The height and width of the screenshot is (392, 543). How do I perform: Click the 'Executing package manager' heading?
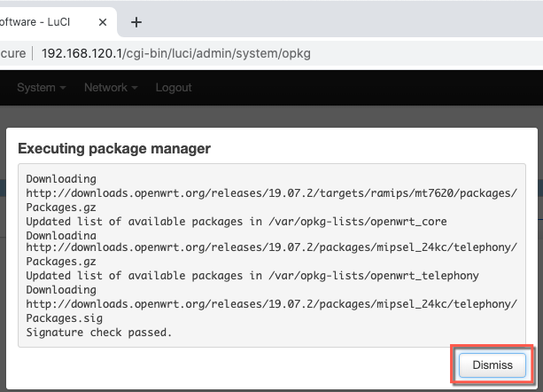coord(114,148)
